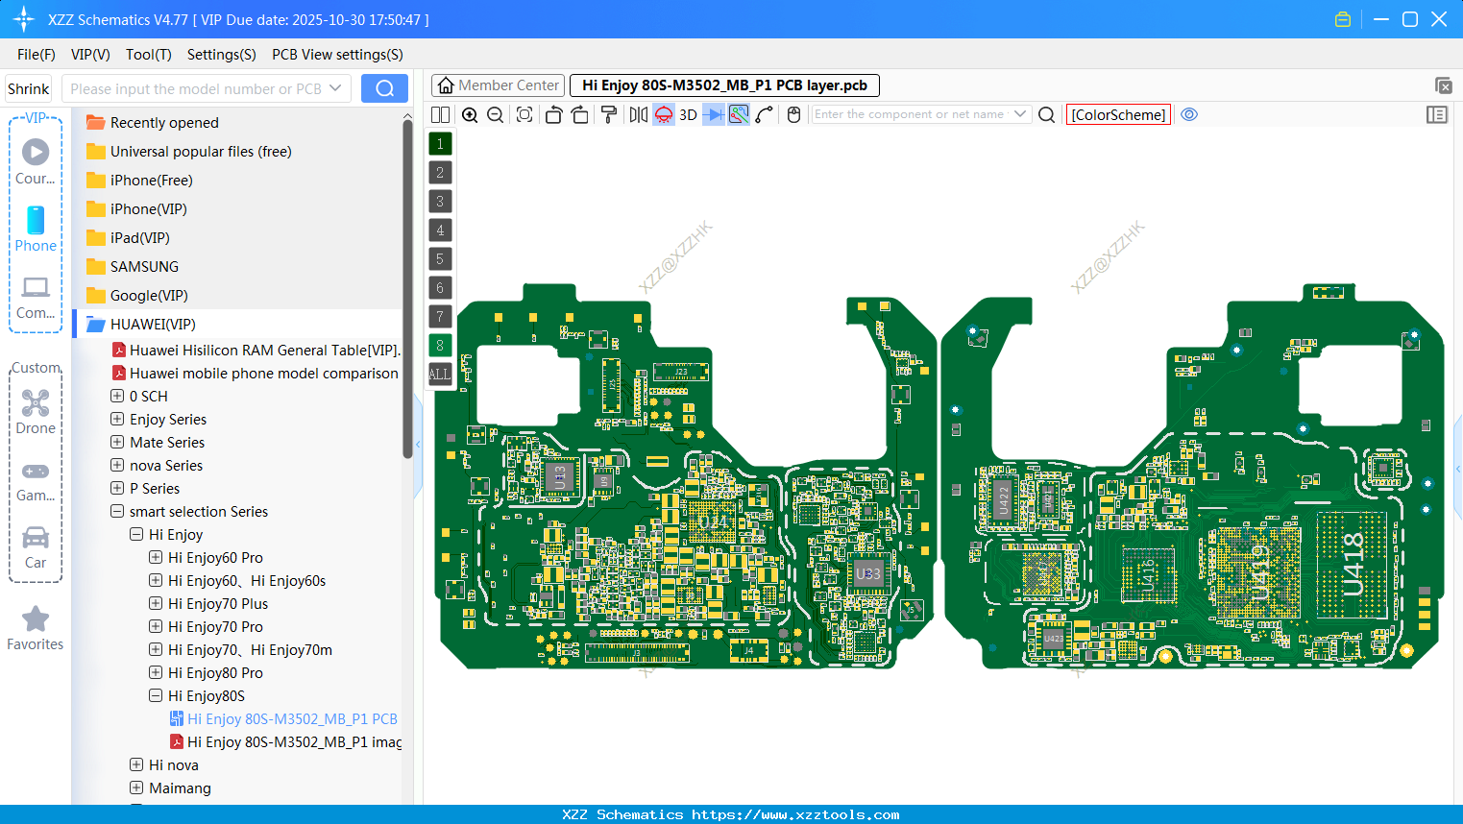Toggle PCB layer 1 button
Image resolution: width=1463 pixels, height=824 pixels.
(x=440, y=144)
